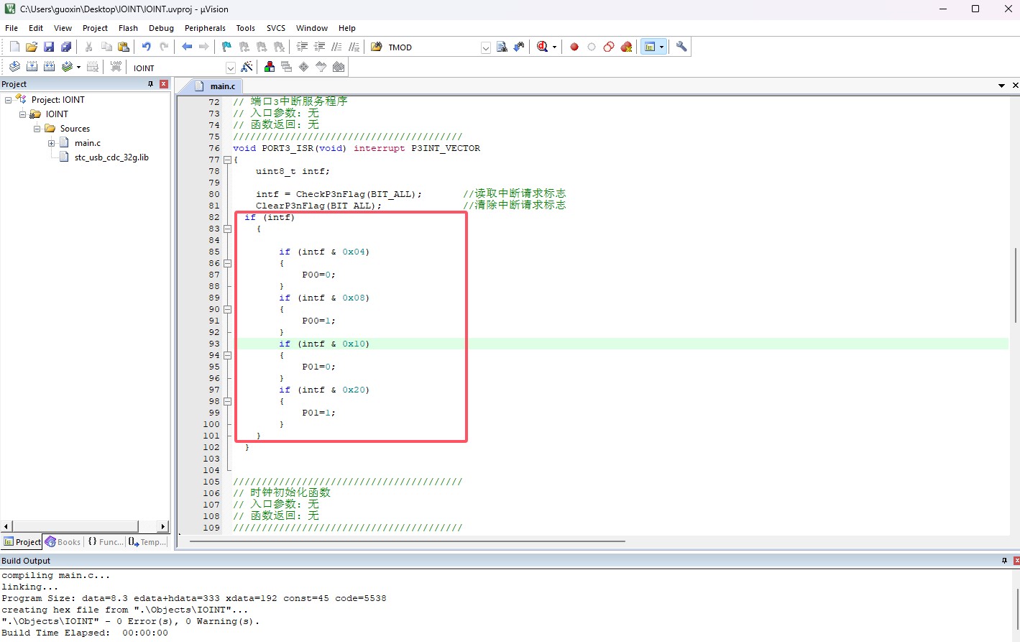Image resolution: width=1020 pixels, height=642 pixels.
Task: Click the TMOD find text field
Action: pos(433,47)
